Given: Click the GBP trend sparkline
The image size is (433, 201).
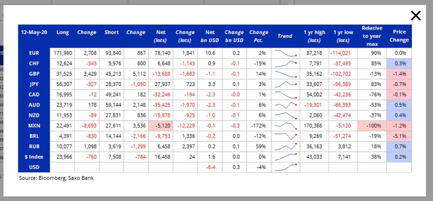Looking at the screenshot, I should 286,74.
